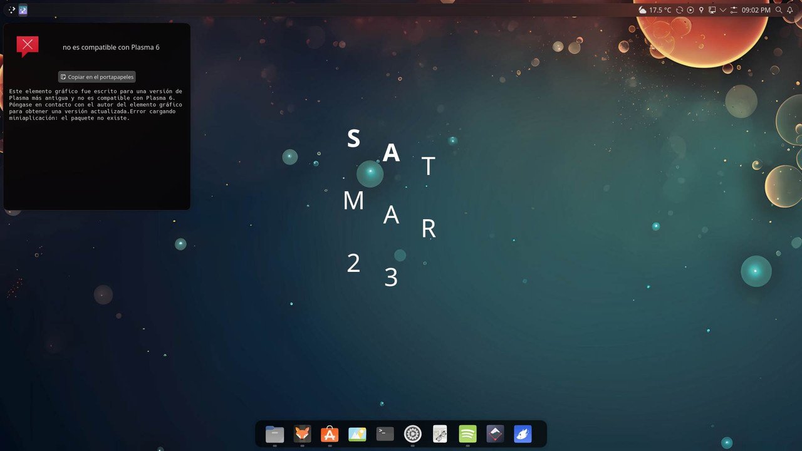Click the location pin tray icon
Screen dimensions: 802x451
(x=701, y=10)
